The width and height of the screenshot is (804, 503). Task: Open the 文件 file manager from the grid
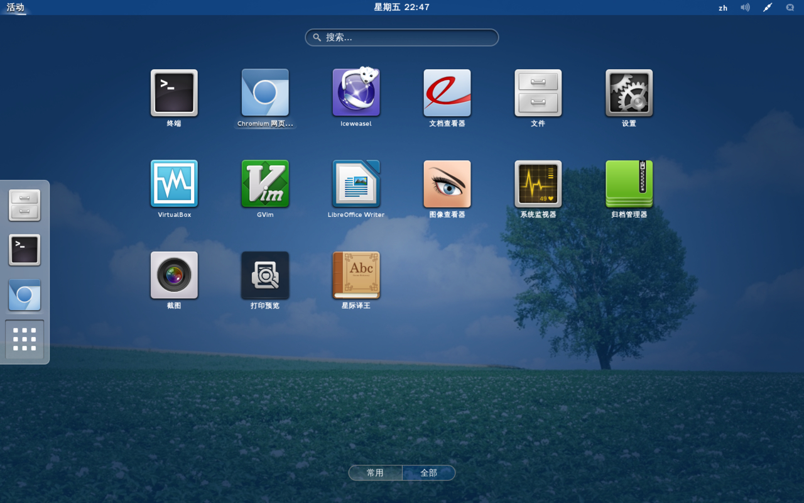coord(538,93)
